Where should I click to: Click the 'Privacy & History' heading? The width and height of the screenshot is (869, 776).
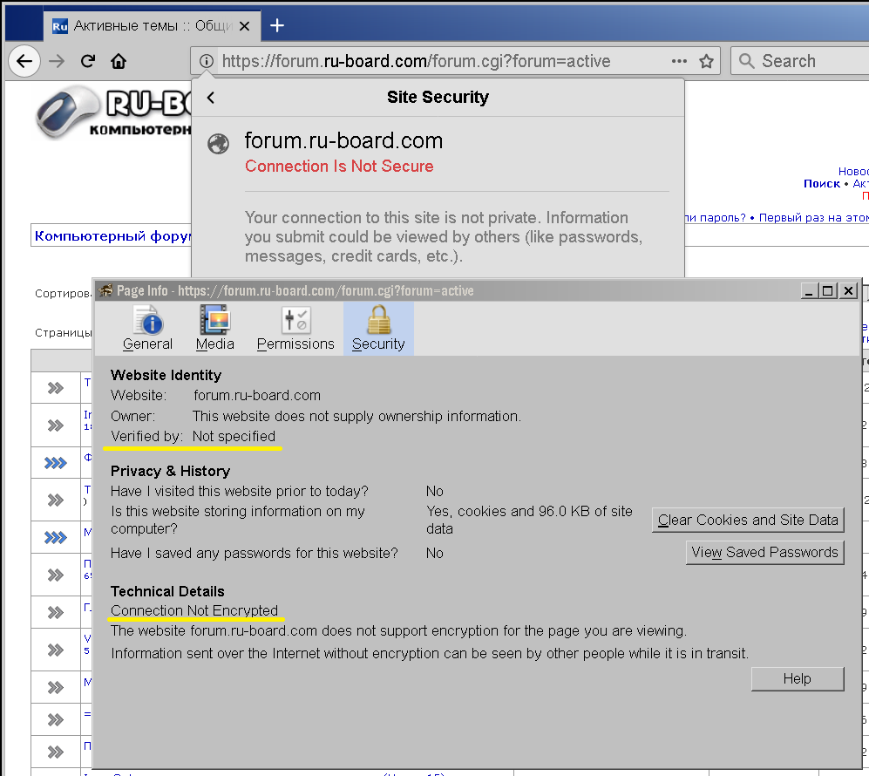coord(170,471)
